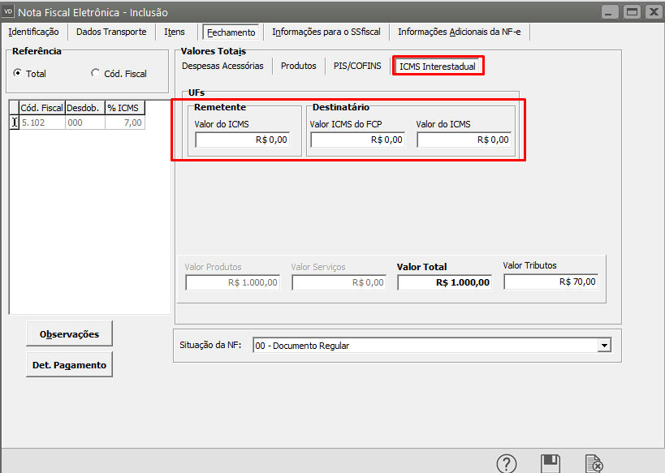This screenshot has width=665, height=473.
Task: Click the floppy disk save icon
Action: click(551, 463)
